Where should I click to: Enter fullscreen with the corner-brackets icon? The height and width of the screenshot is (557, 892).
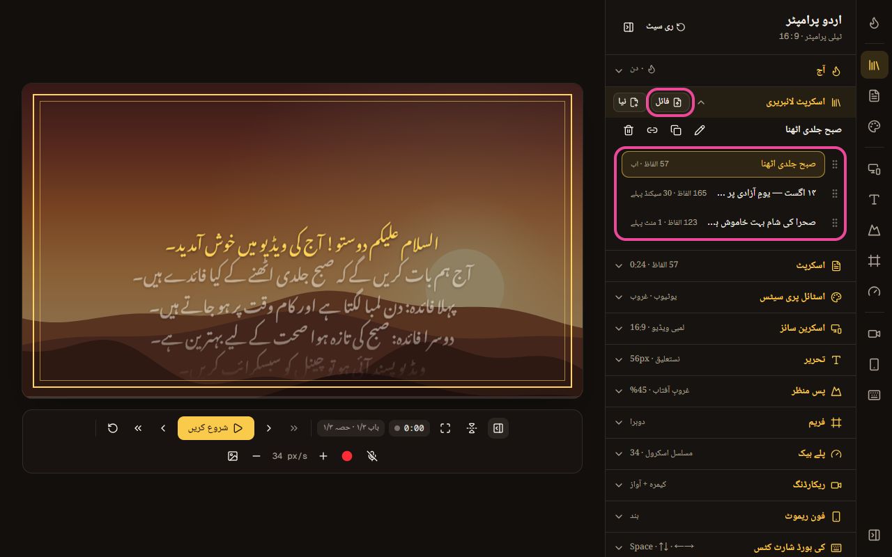445,428
